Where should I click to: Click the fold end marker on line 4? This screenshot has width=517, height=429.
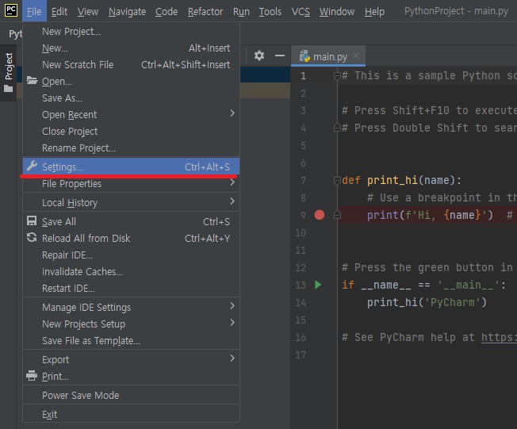337,128
